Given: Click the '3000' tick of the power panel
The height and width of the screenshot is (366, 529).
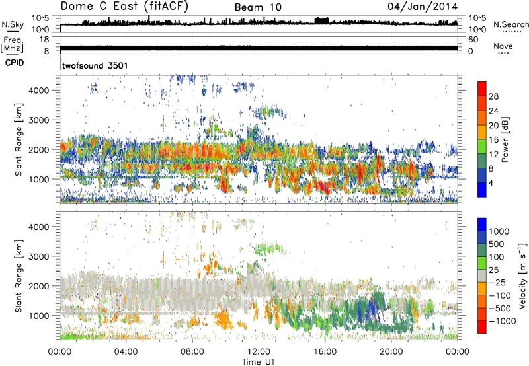Looking at the screenshot, I should tap(38, 120).
